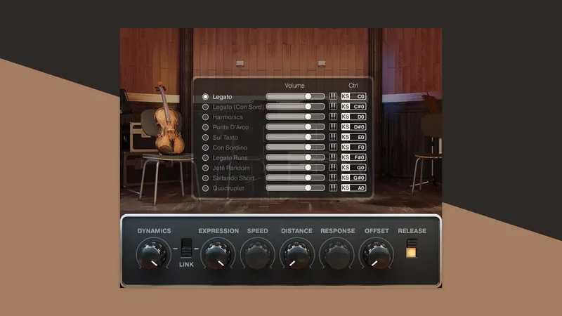
Task: Open keyboard icon in Legato row
Action: coord(333,96)
